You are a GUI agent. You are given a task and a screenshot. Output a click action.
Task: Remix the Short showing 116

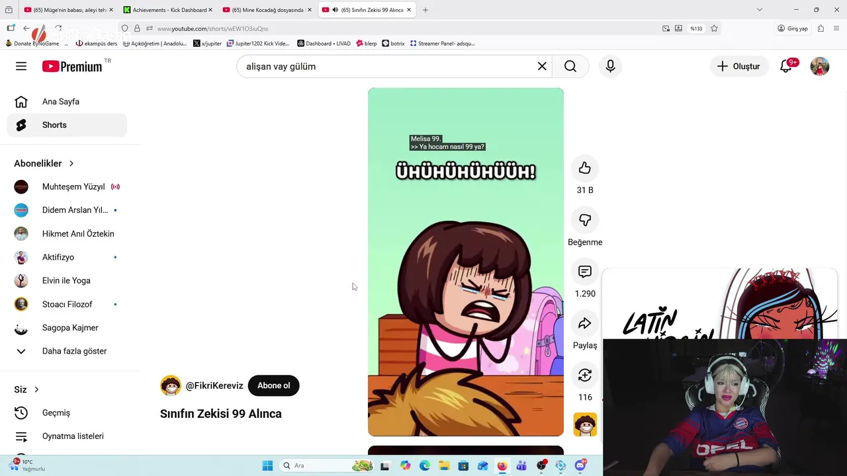(585, 375)
